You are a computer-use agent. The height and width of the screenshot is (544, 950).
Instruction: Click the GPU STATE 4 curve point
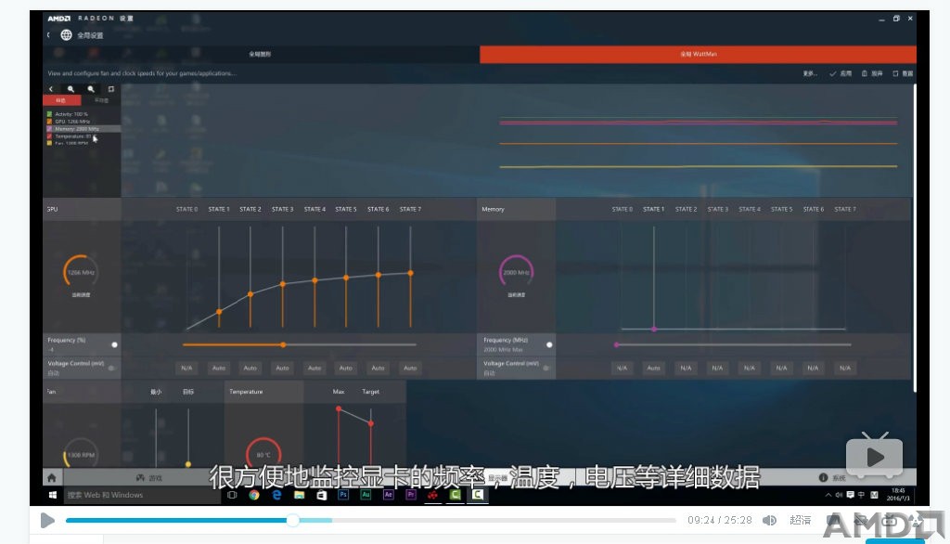point(315,280)
